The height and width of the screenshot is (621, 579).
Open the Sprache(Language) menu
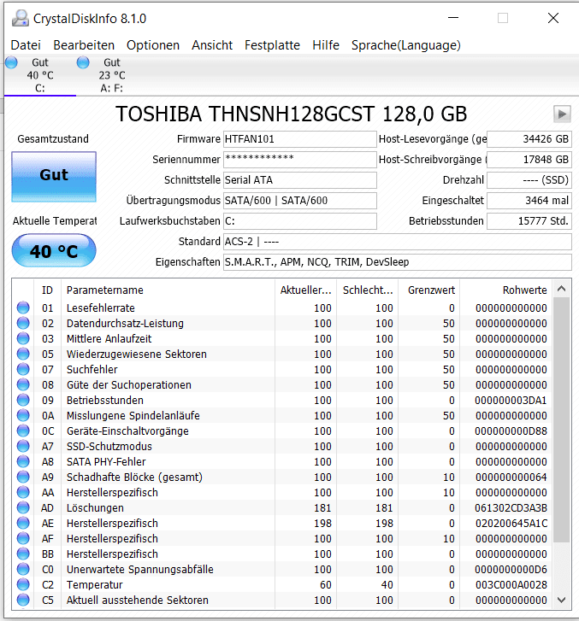coord(406,45)
